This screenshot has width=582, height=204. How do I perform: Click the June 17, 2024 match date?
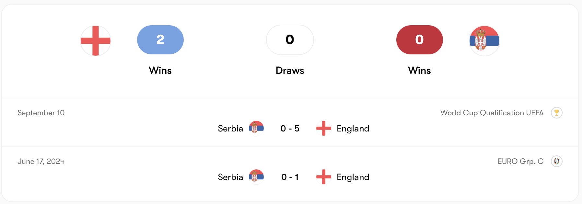pyautogui.click(x=41, y=161)
